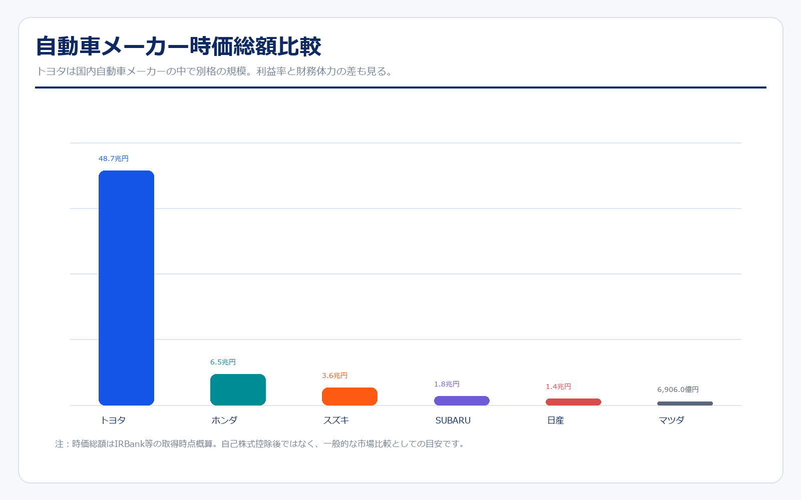Select the 1.8兆円 value label

coord(447,384)
